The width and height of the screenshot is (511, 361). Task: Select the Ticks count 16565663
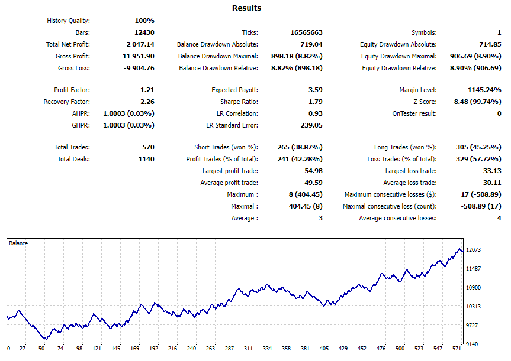[x=305, y=32]
